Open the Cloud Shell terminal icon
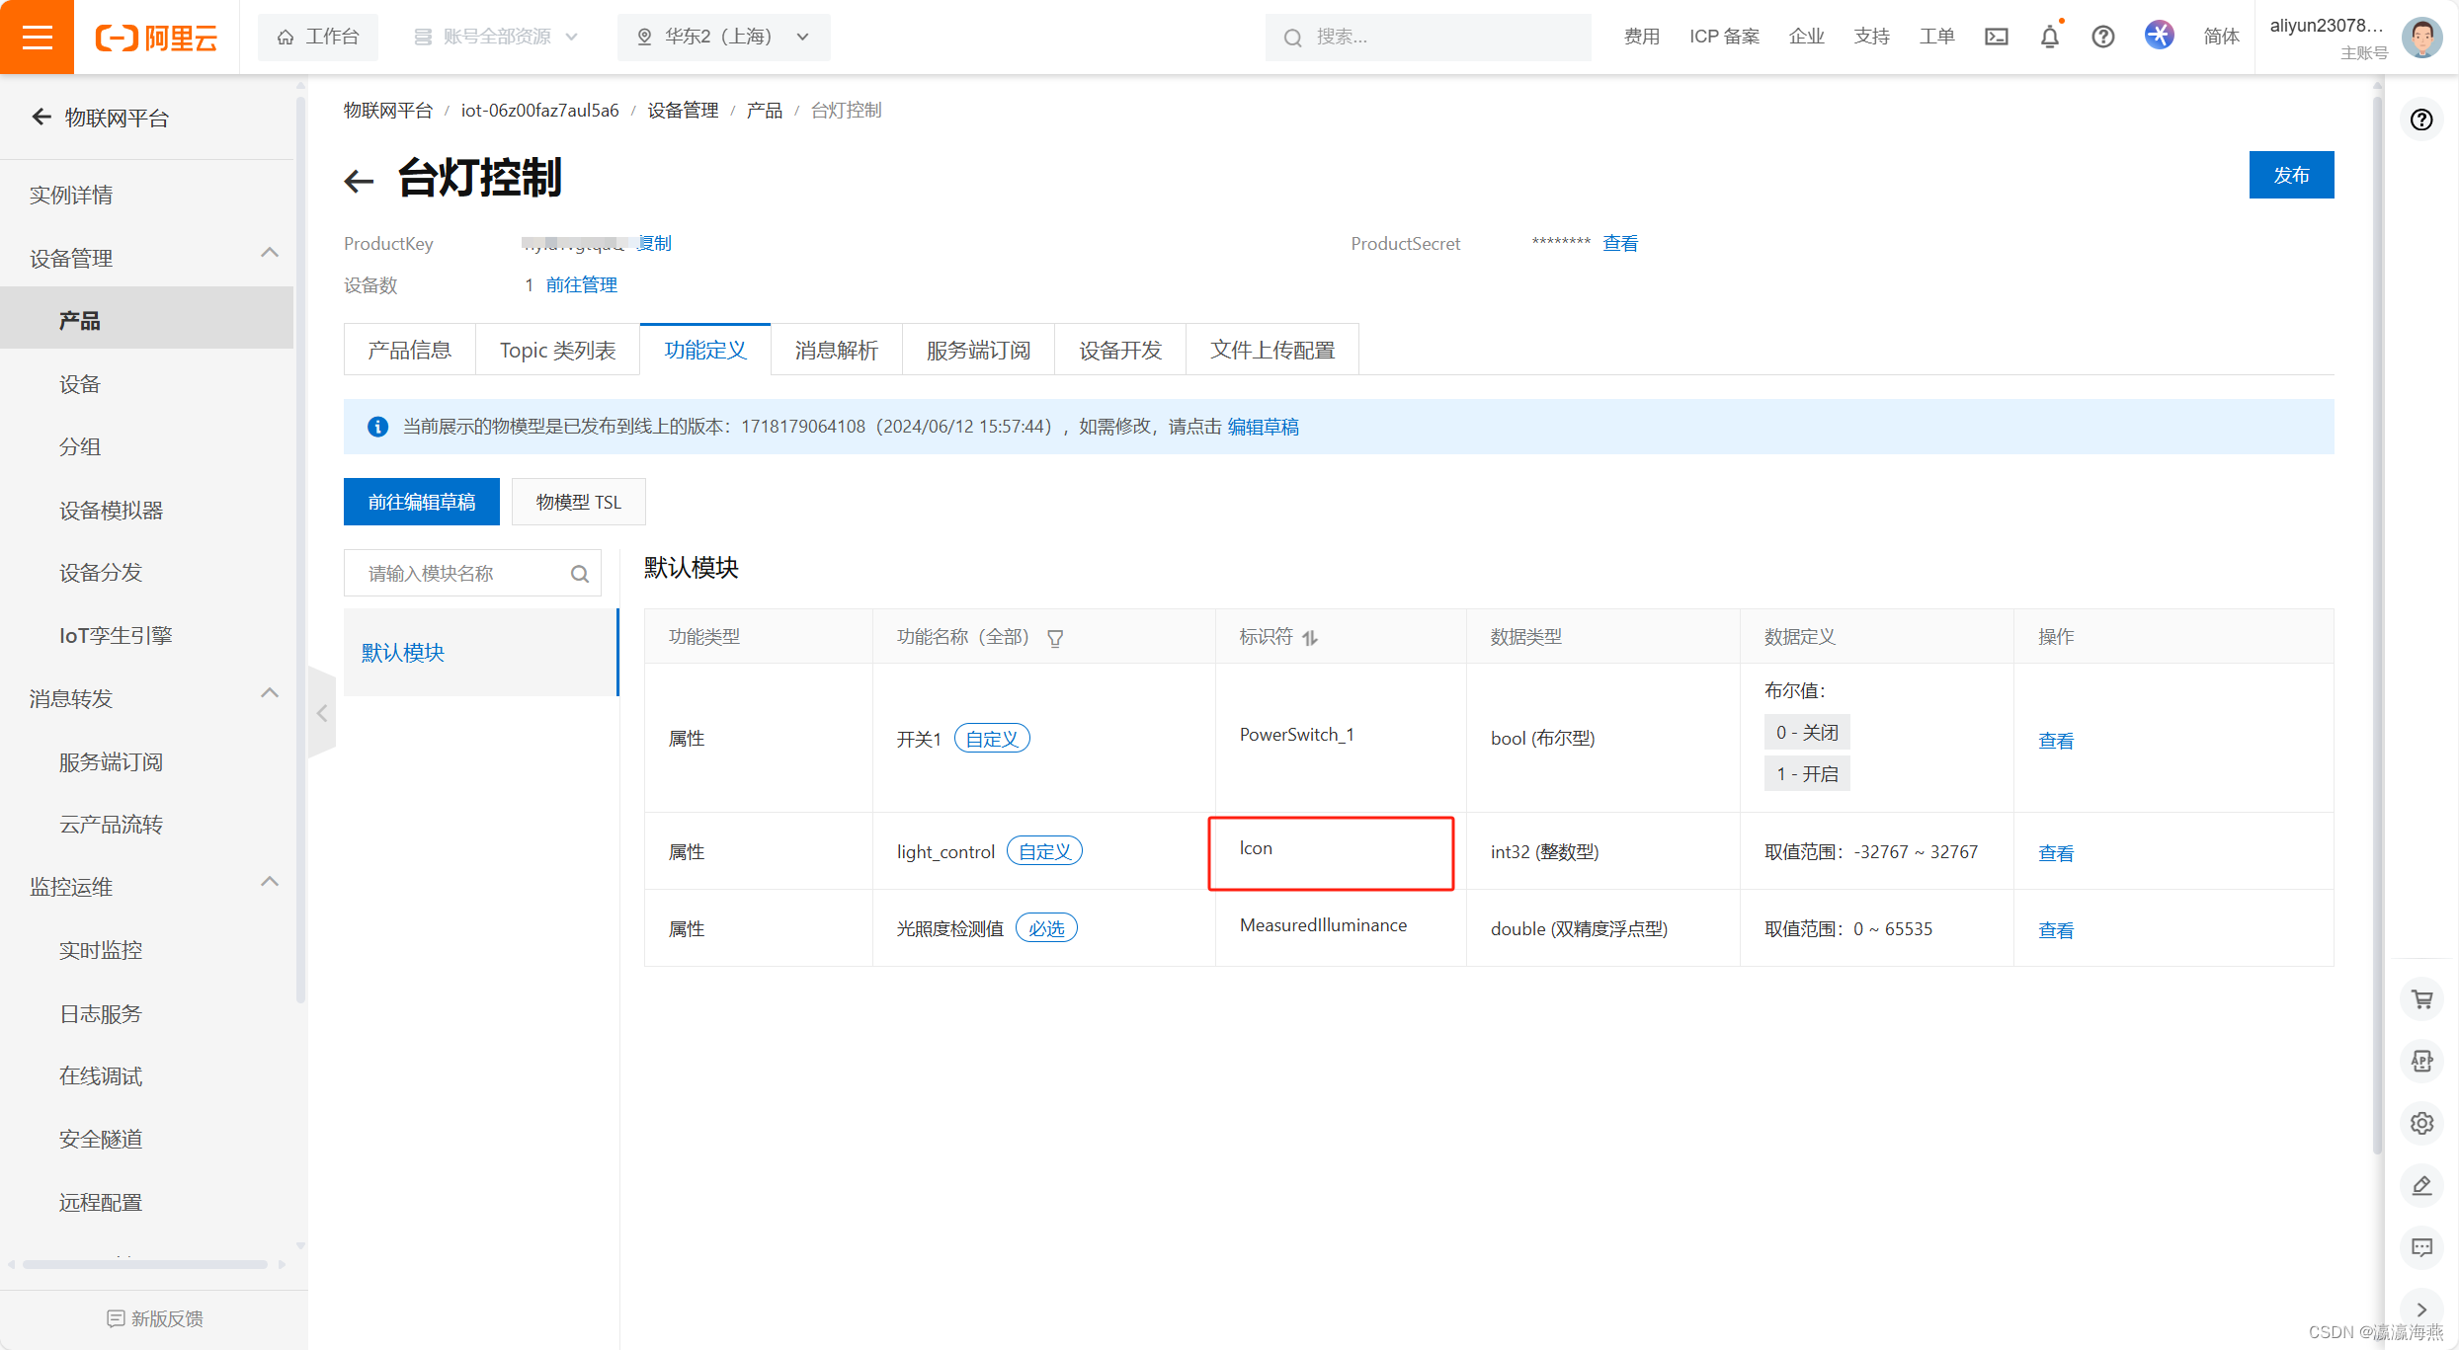Viewport: 2459px width, 1350px height. [1997, 37]
